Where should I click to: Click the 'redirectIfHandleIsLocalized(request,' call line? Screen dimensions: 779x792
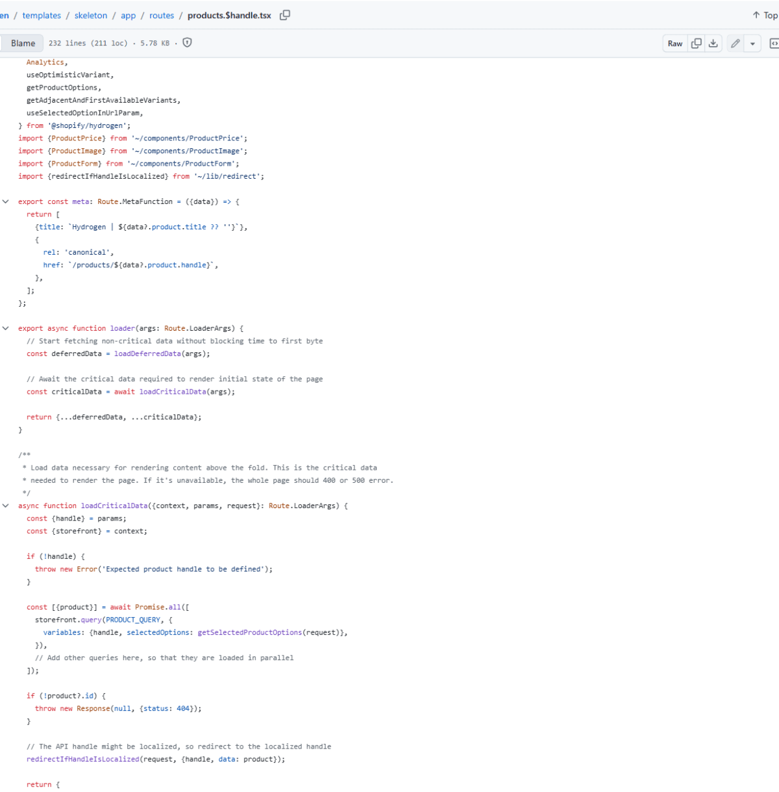point(156,759)
